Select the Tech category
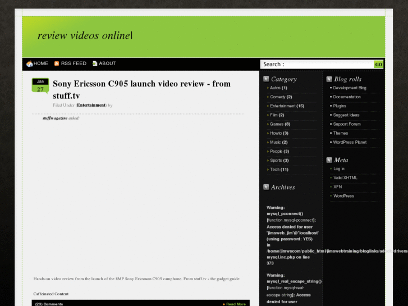This screenshot has height=306, width=408. click(x=274, y=170)
